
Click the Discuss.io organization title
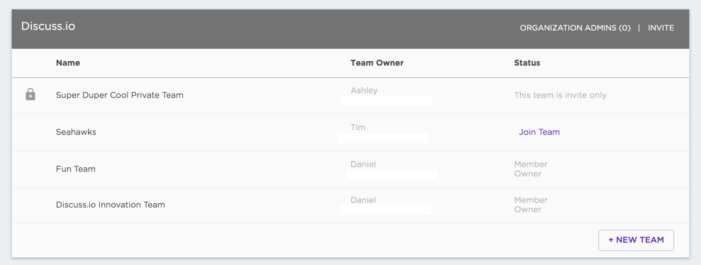pyautogui.click(x=48, y=26)
